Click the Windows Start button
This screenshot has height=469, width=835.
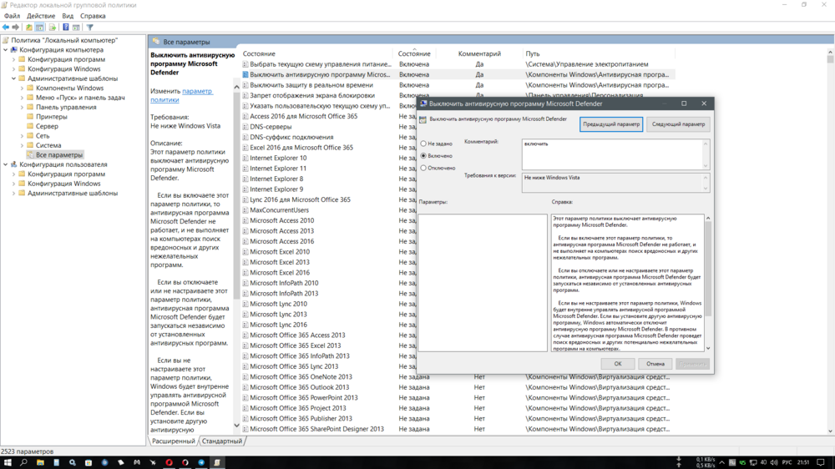pyautogui.click(x=8, y=462)
